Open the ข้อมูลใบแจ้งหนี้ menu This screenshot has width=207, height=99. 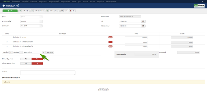(54, 2)
